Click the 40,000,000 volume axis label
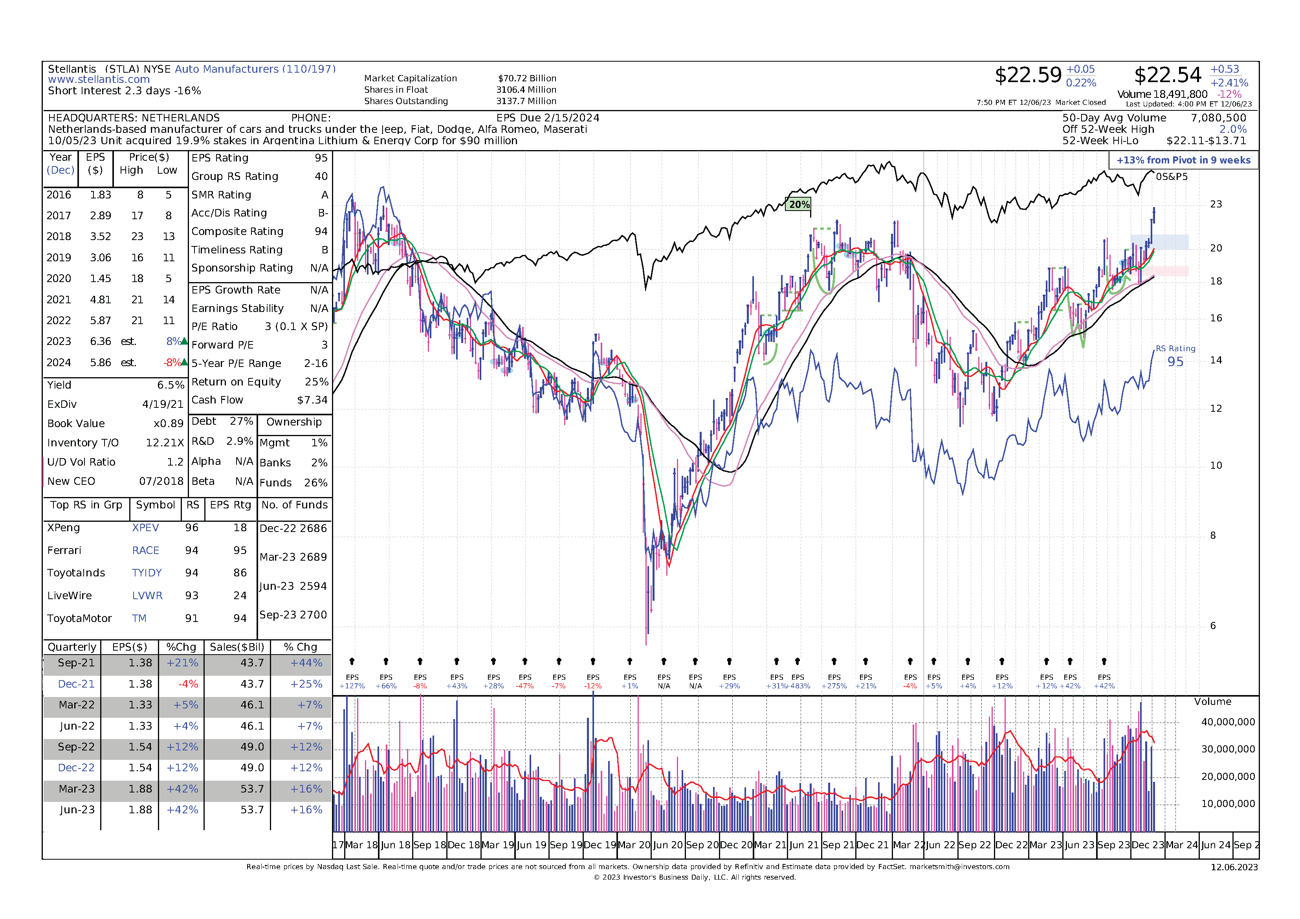 [x=1228, y=722]
